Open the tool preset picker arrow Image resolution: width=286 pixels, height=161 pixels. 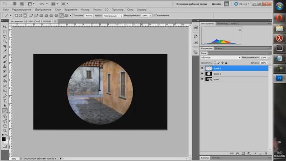[x=10, y=16]
